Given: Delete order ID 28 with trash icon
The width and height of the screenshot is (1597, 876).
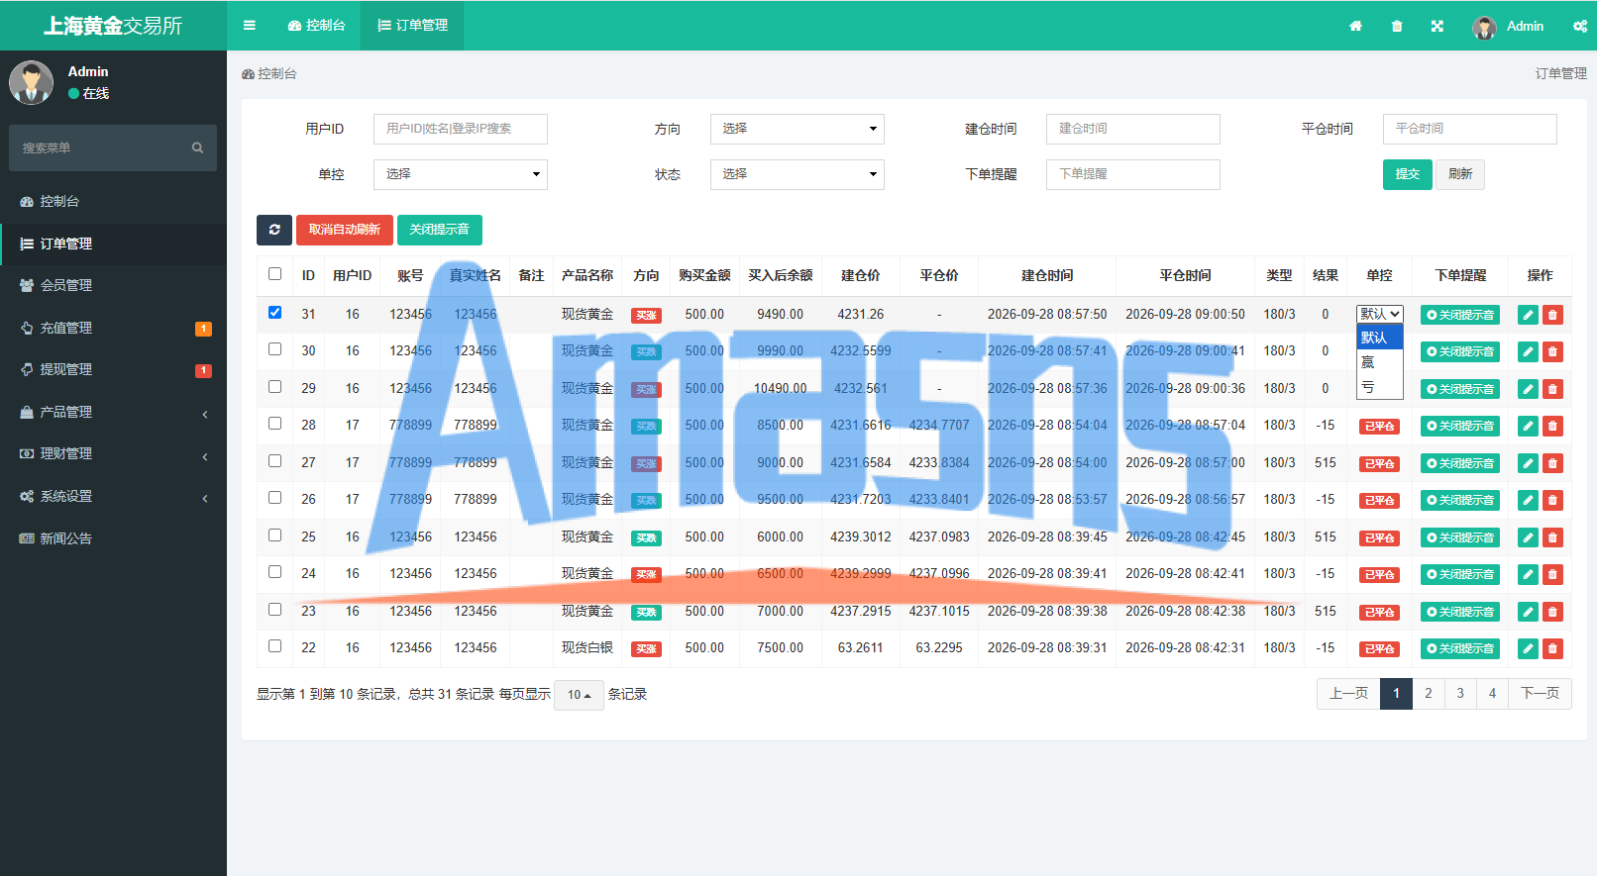Looking at the screenshot, I should [1552, 426].
